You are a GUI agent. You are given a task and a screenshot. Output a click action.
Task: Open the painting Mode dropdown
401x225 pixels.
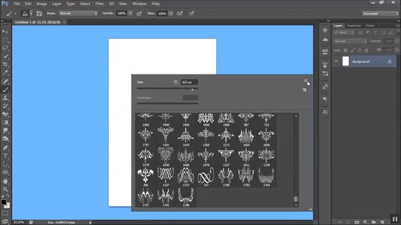coord(78,13)
